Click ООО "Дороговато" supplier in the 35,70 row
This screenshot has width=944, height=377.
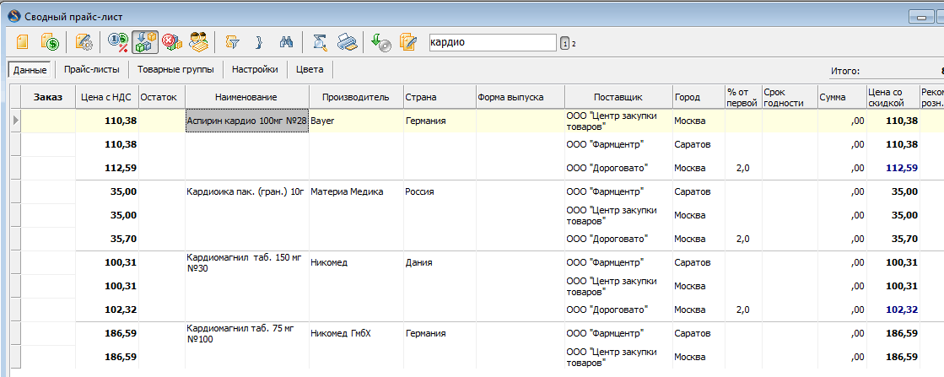619,239
